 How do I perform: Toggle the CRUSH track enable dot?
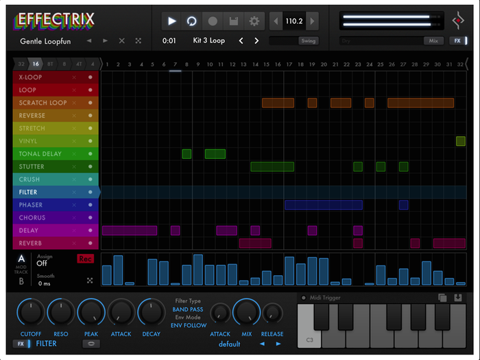tap(91, 179)
